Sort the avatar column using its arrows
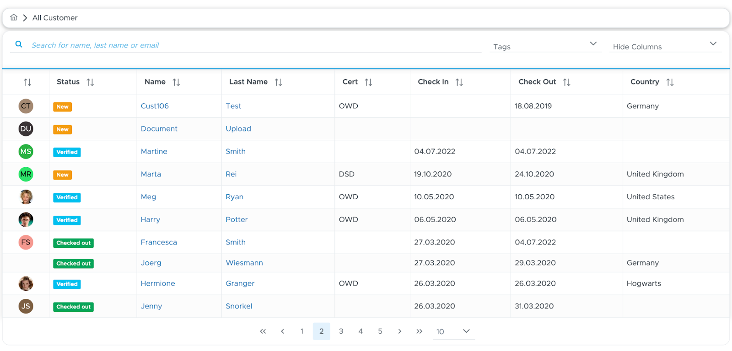The height and width of the screenshot is (351, 732). tap(27, 82)
